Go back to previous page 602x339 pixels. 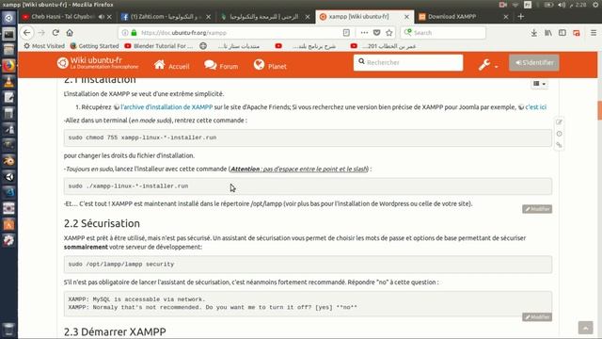pos(27,33)
